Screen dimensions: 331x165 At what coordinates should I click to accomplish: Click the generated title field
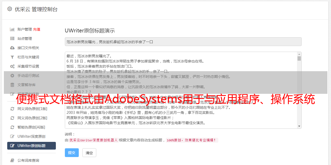pos(183,42)
